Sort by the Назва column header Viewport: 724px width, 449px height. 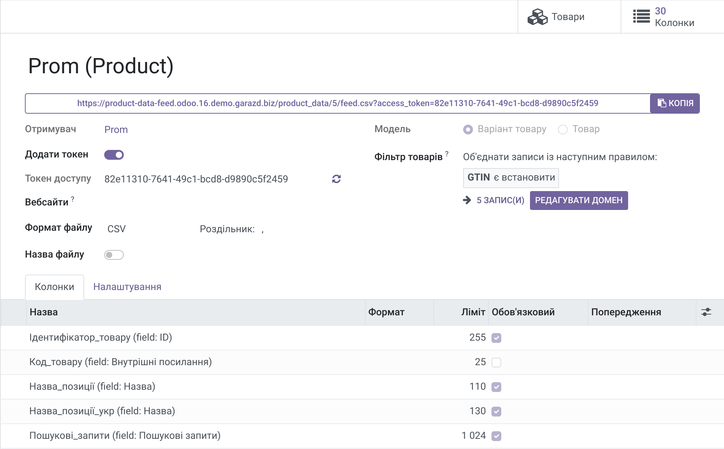point(196,312)
